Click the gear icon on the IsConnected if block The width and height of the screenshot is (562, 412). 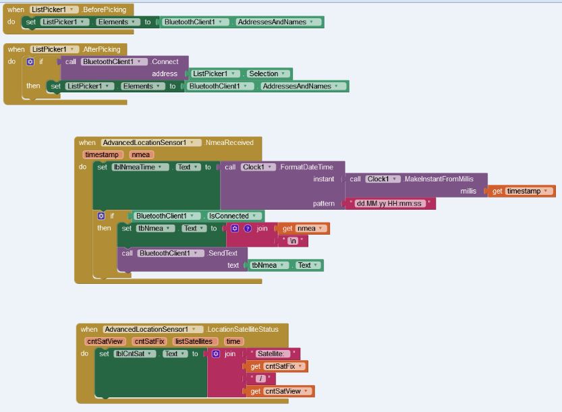coord(101,216)
